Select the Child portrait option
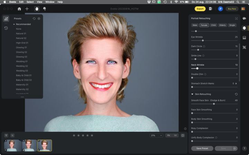 [213, 25]
